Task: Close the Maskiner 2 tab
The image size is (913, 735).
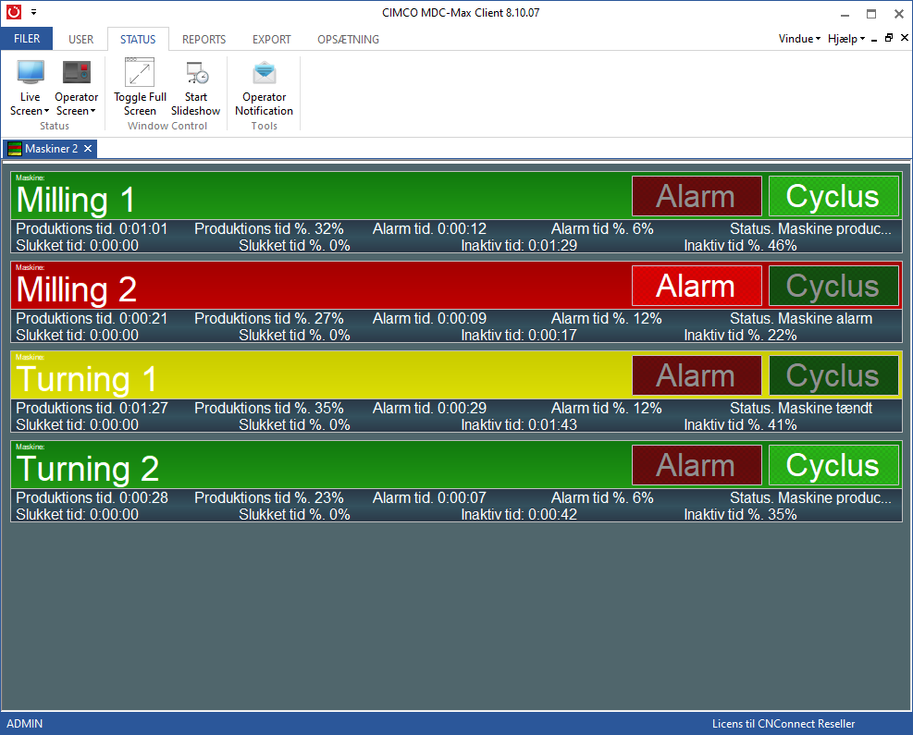Action: point(88,149)
